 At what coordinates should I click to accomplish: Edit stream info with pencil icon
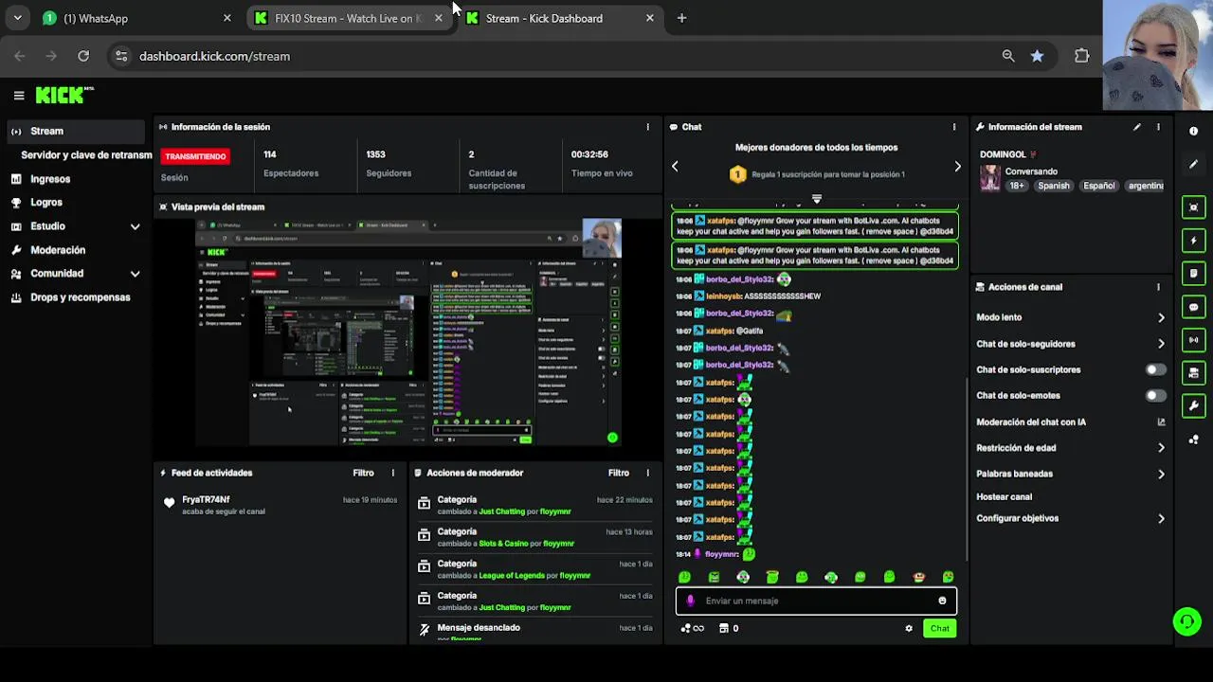tap(1136, 127)
